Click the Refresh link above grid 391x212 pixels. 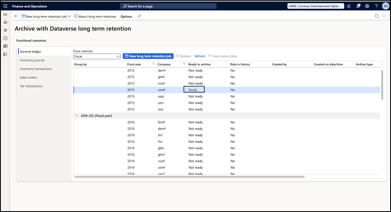click(x=200, y=56)
